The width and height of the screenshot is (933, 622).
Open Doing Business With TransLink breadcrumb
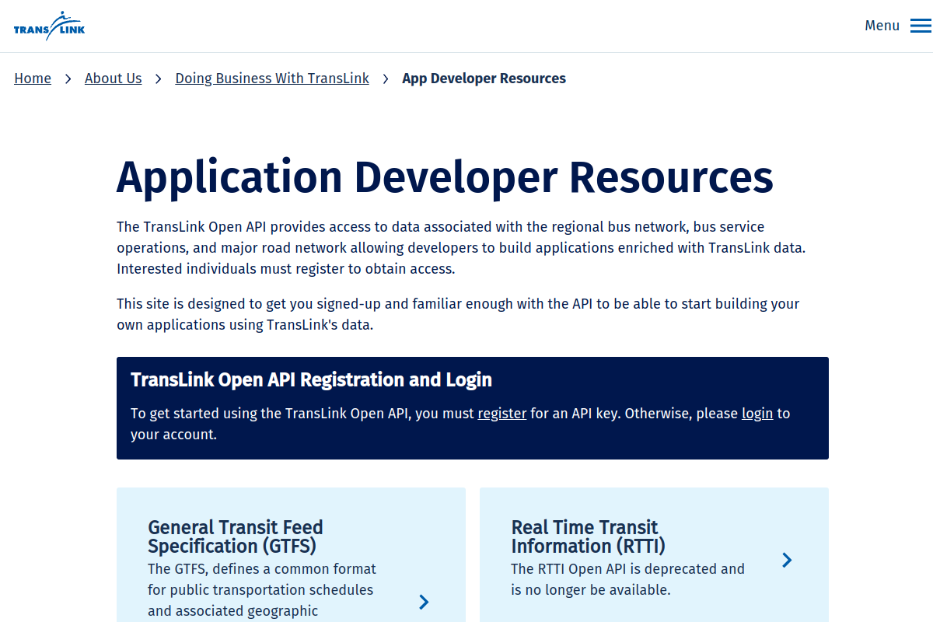pos(272,79)
